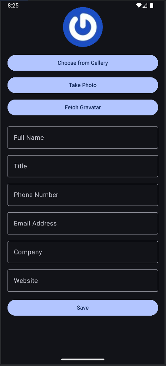
Task: Activate the Phone Number field
Action: pos(83,195)
